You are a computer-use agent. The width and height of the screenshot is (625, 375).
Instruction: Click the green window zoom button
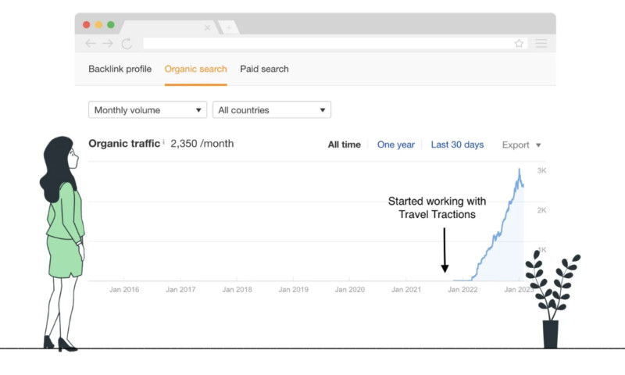pos(111,25)
